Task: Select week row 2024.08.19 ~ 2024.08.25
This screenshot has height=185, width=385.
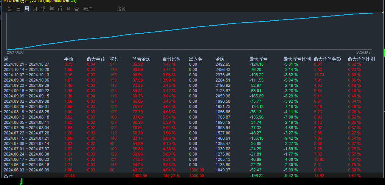Action: pos(192,112)
